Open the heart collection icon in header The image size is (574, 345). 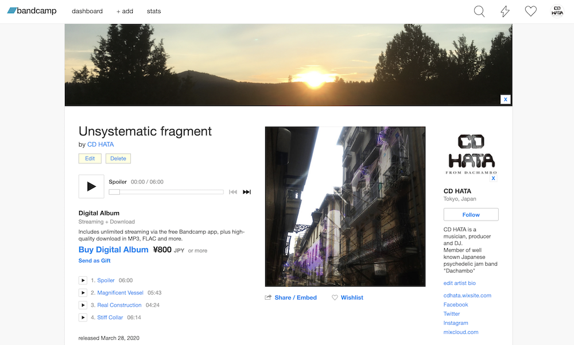point(531,11)
